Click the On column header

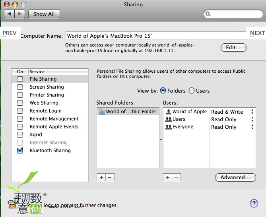(20, 72)
